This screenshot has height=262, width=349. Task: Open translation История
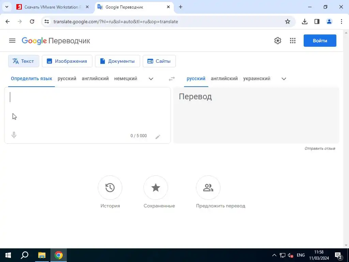point(110,188)
